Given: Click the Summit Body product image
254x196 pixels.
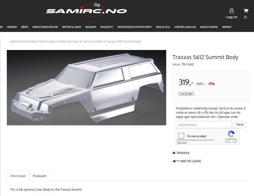Looking at the screenshot, I should tap(87, 88).
